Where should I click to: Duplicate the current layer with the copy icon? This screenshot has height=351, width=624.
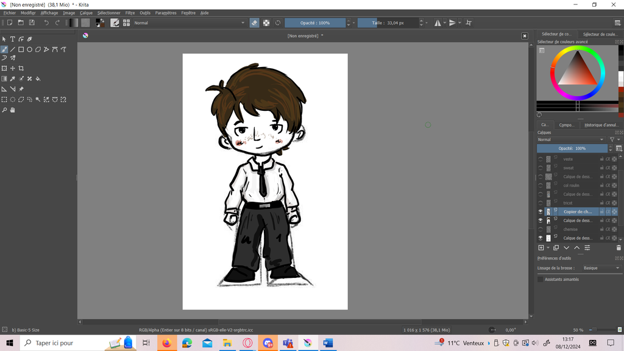coord(556,248)
